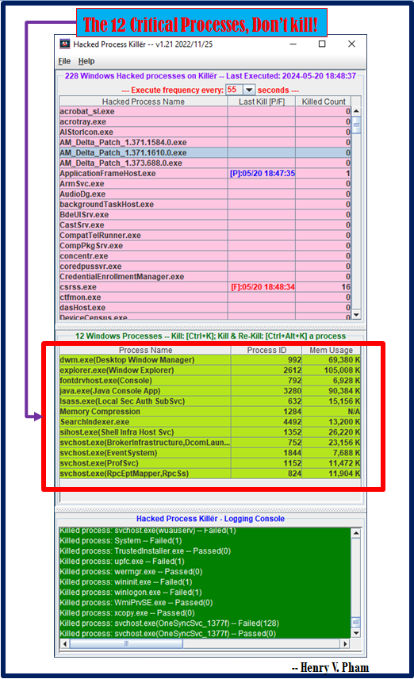Click the Hacked Process Killer app icon
Viewport: 414px width, 679px height.
64,44
